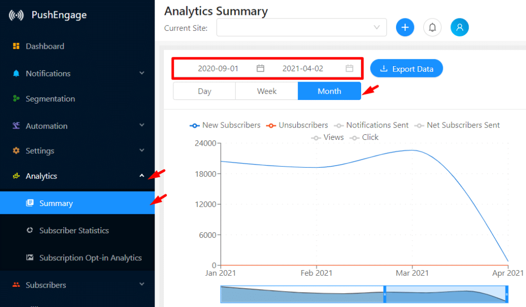Open the notifications bell icon
This screenshot has width=526, height=307.
click(433, 28)
